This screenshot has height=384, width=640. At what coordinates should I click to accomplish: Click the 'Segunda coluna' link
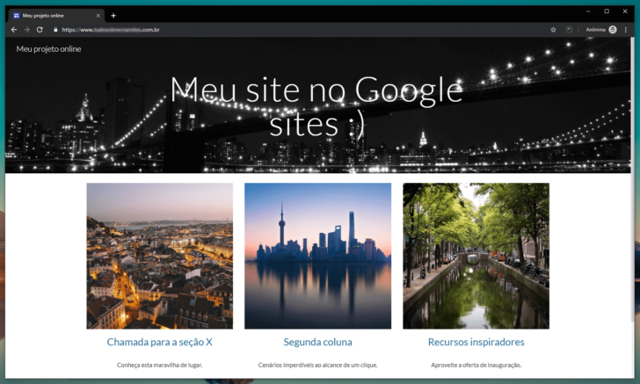coord(317,342)
